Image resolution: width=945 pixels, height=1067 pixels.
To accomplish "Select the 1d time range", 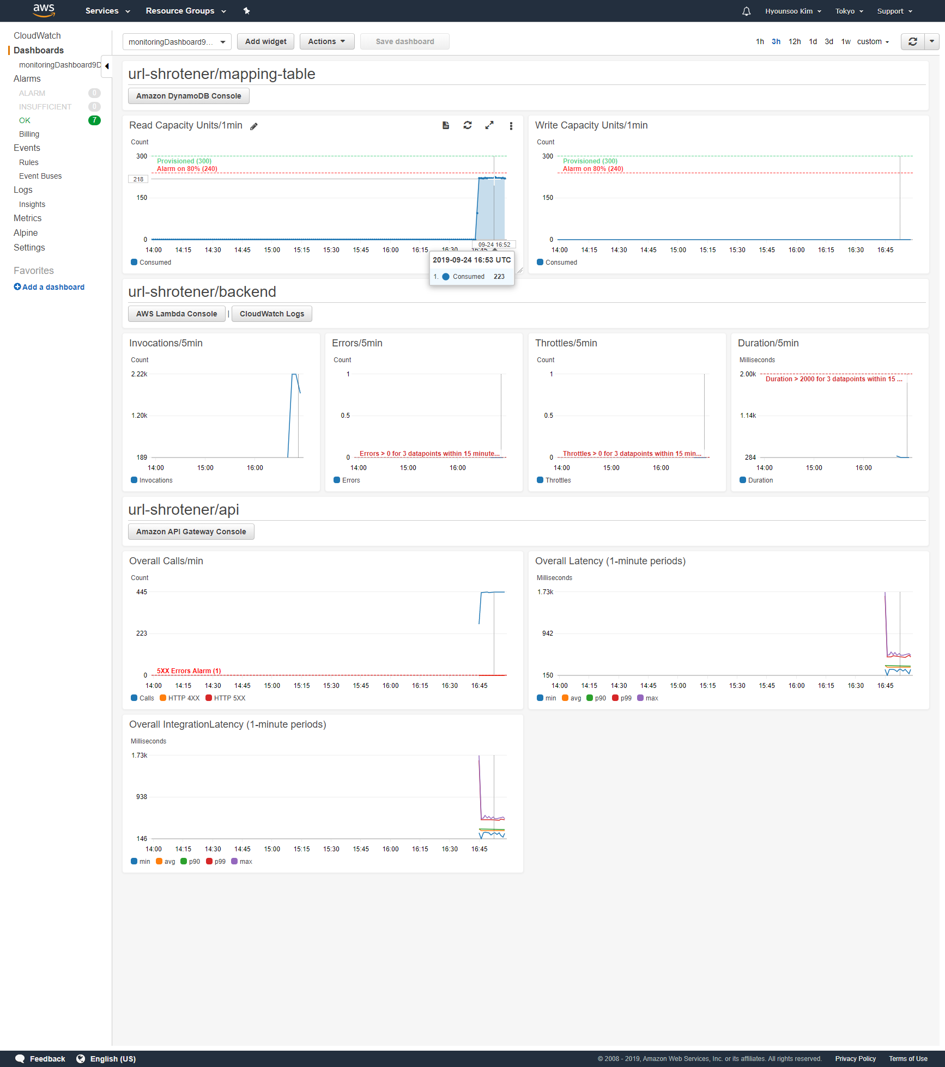I will tap(813, 41).
